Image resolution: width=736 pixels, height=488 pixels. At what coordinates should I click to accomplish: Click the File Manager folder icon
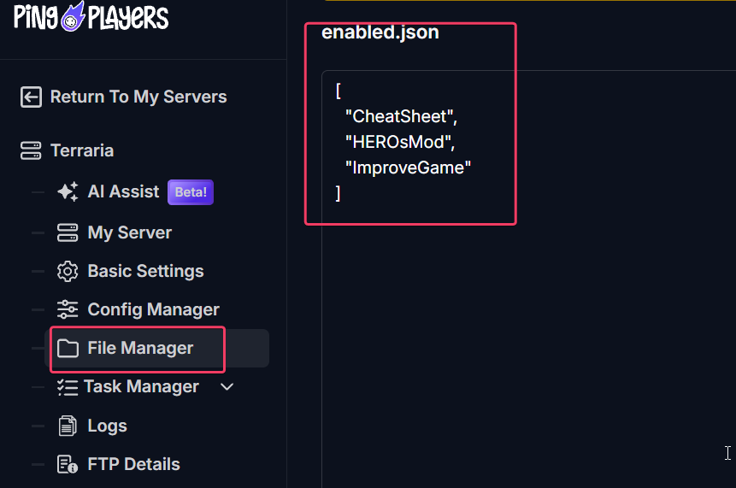68,348
